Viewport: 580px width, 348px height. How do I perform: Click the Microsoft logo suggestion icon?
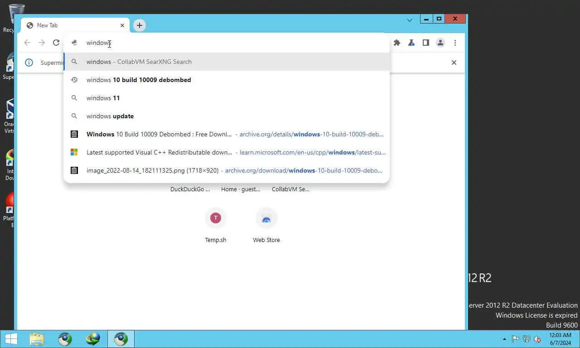(74, 152)
